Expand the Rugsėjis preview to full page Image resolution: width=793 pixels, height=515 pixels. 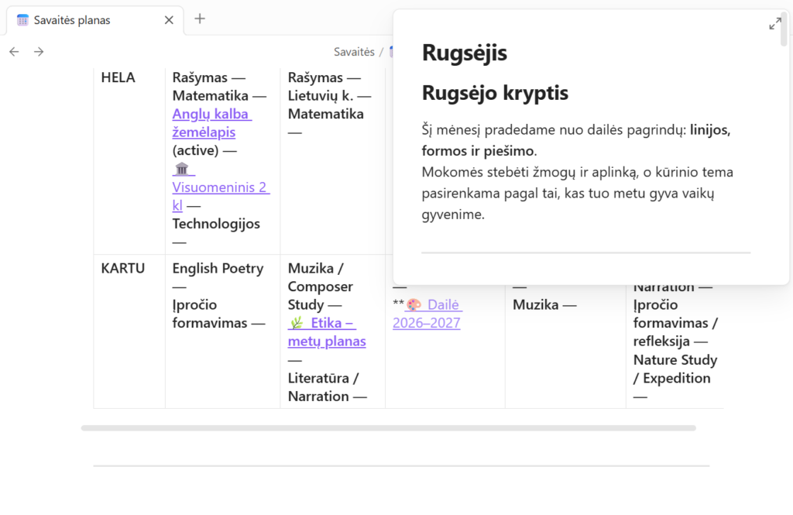774,24
